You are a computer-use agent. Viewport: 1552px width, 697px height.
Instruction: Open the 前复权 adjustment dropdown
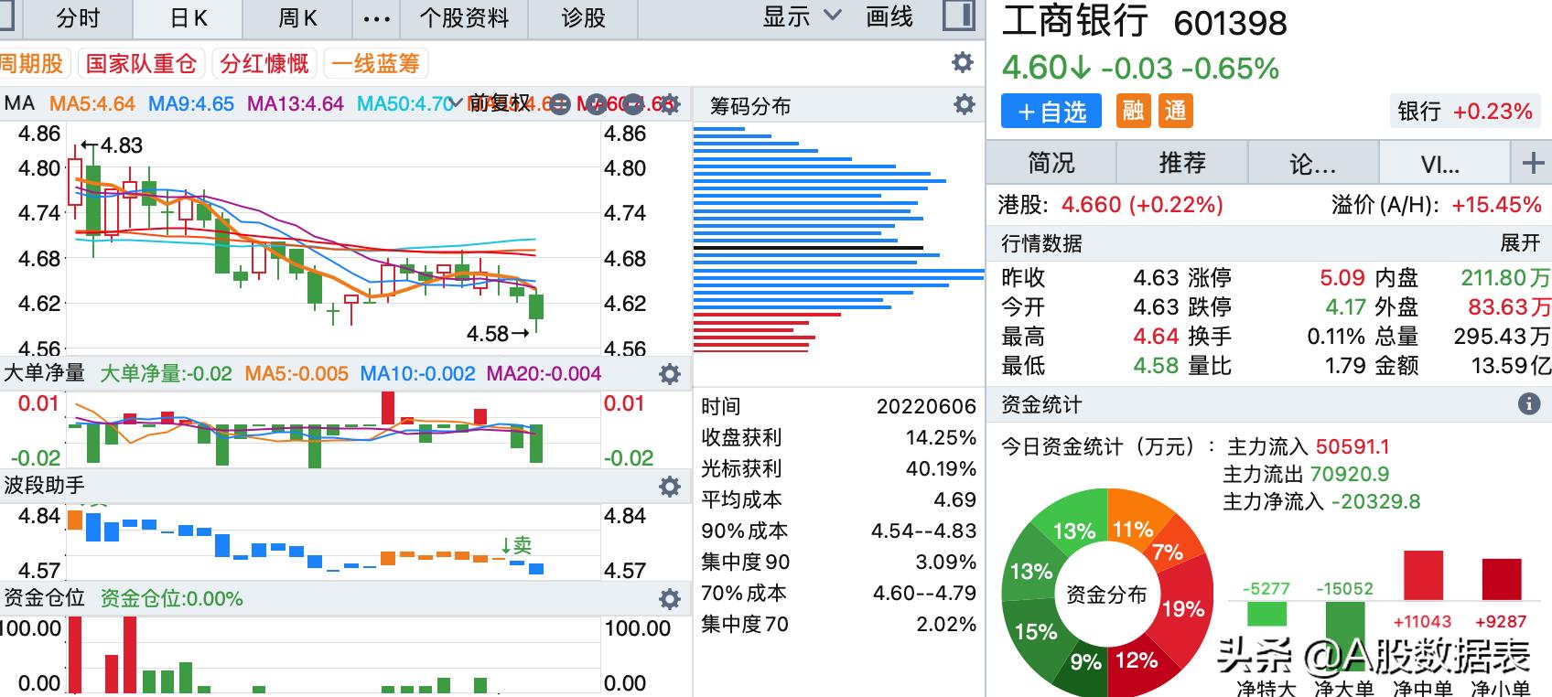(x=490, y=103)
